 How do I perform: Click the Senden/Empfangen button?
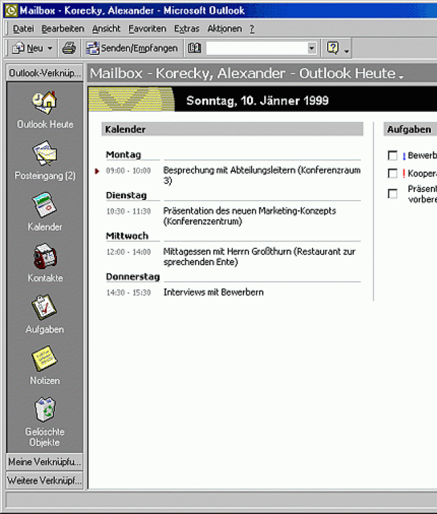pos(132,48)
